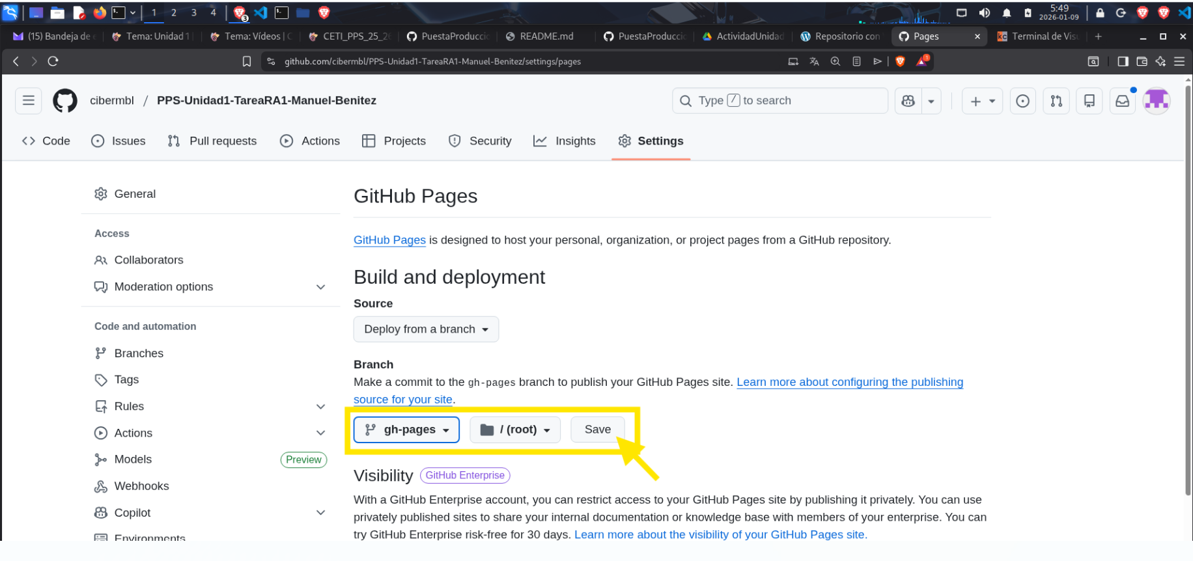
Task: Launch Firefox from the top panel
Action: tap(100, 12)
